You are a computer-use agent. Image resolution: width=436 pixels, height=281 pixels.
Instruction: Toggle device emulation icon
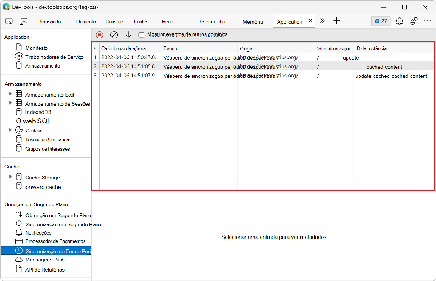coord(23,21)
